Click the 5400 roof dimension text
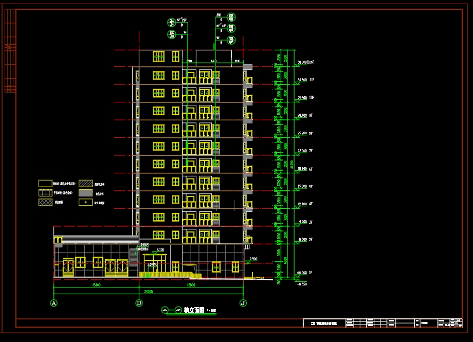Screen dimensions: 473x342 [213, 61]
